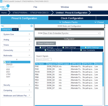The image size is (108, 106).
Task: Select DMA2D in the Multimedia list
Action: 9,64
